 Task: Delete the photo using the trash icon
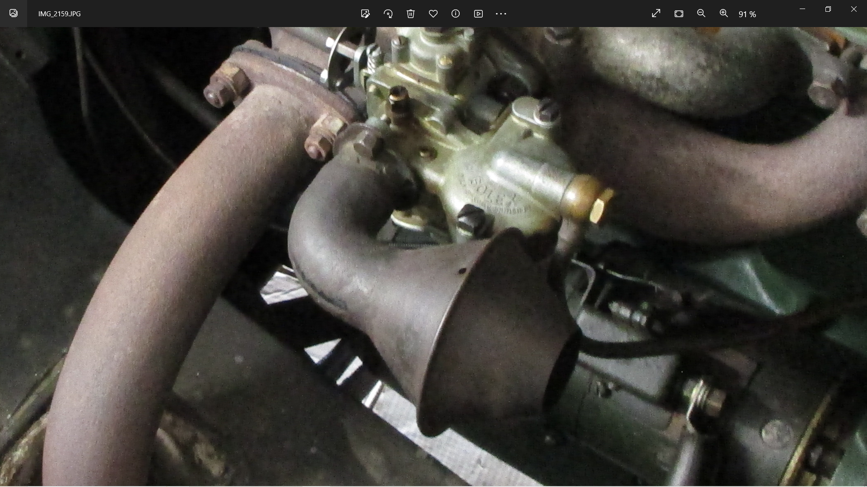(x=410, y=14)
